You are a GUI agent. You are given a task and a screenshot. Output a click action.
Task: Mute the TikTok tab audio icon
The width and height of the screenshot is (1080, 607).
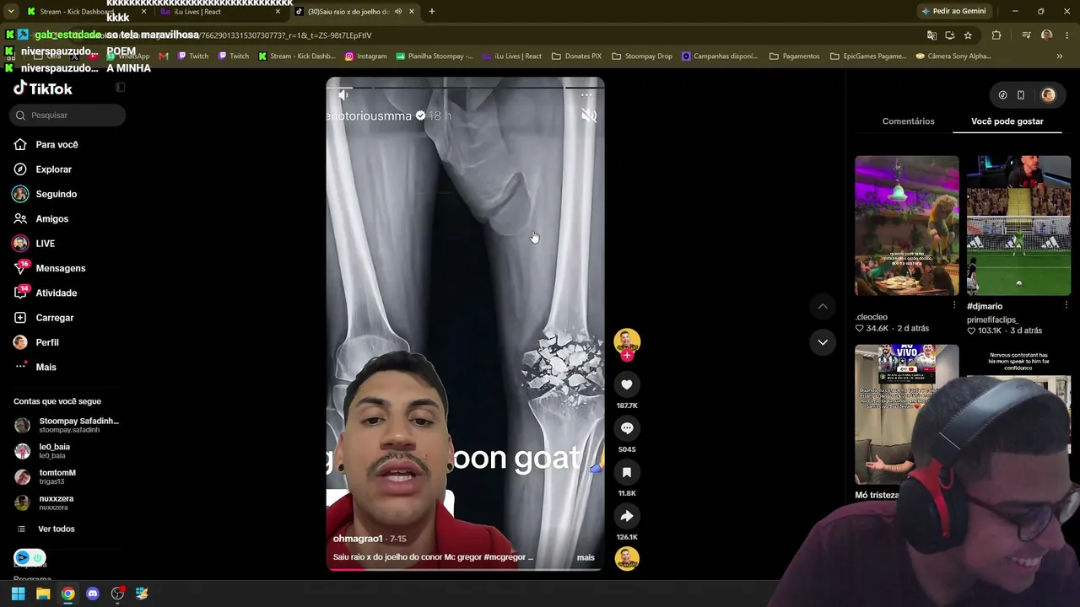coord(397,11)
